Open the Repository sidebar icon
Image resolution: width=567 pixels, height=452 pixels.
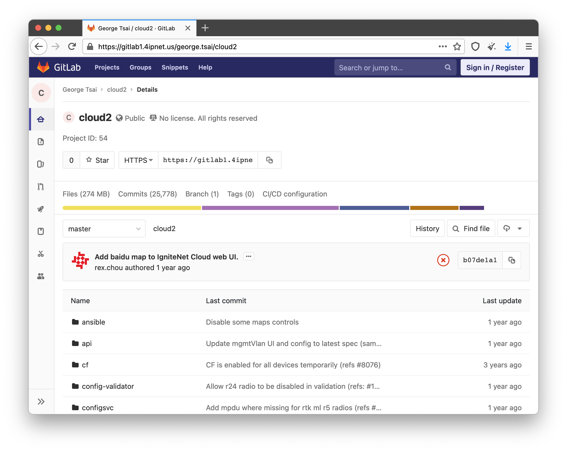41,142
